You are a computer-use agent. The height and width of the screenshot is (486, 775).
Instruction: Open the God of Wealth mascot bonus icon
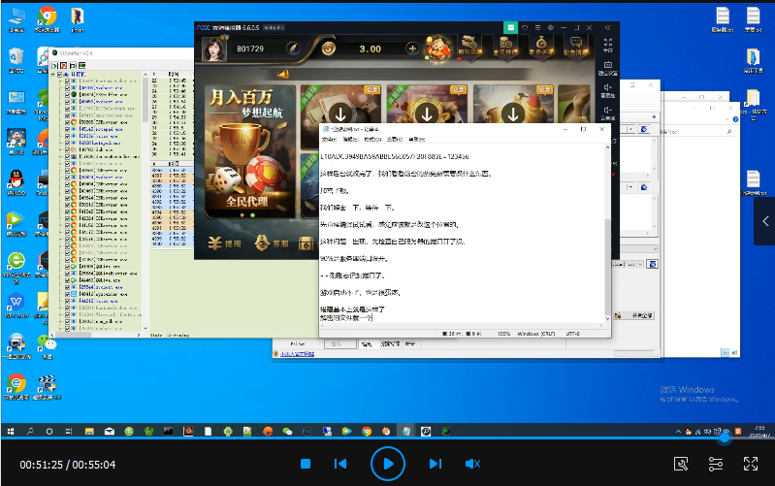coord(437,49)
